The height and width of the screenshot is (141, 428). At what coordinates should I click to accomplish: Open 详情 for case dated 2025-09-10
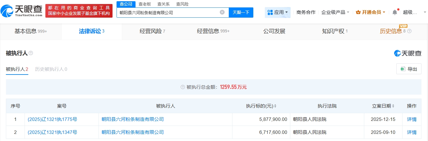pos(412,132)
